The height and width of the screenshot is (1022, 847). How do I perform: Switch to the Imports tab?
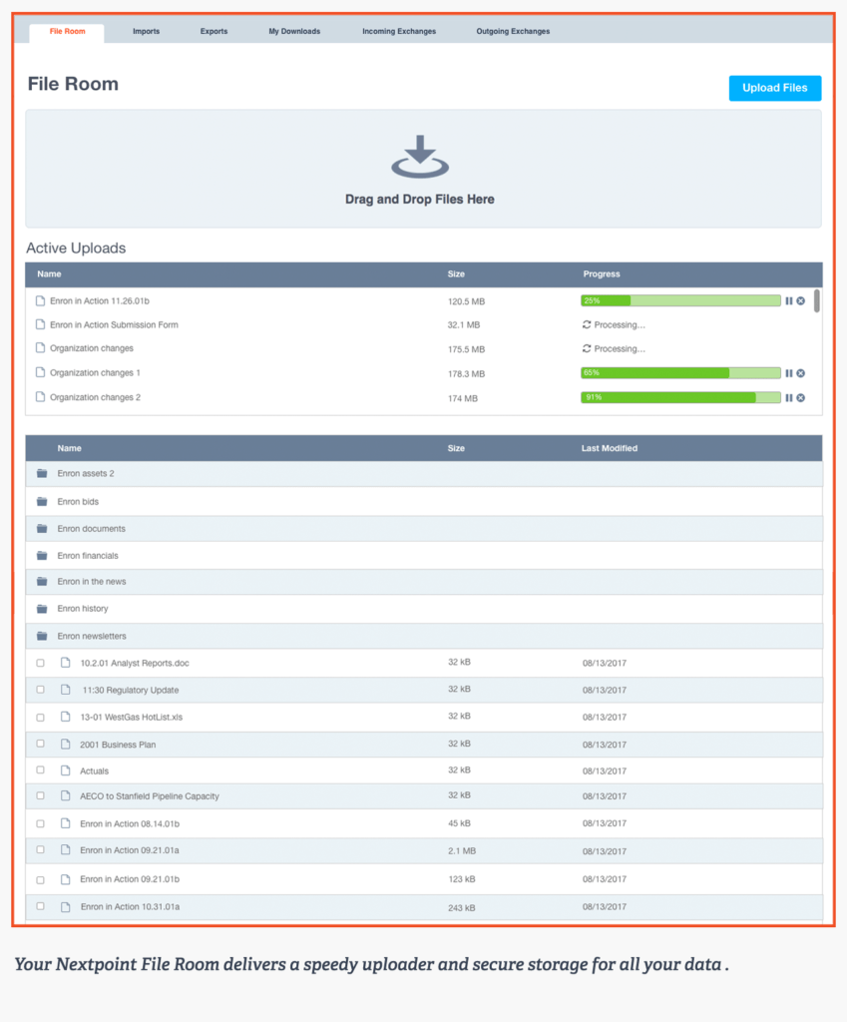point(147,32)
